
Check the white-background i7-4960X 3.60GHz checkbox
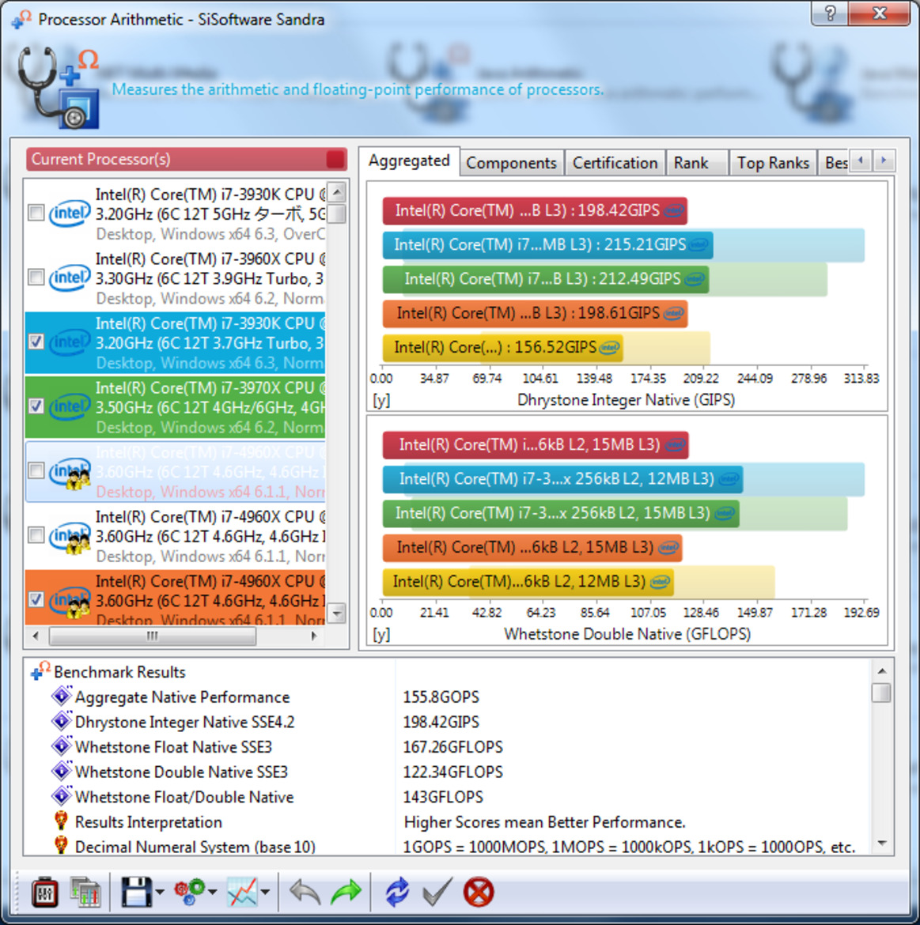(x=36, y=535)
